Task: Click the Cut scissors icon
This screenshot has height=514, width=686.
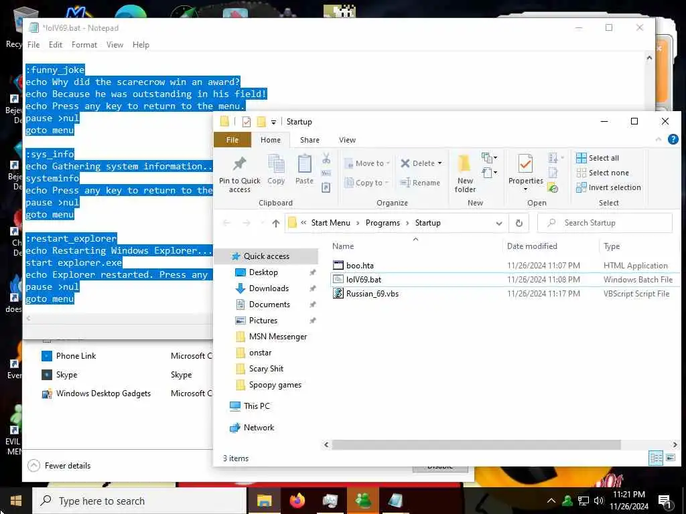Action: 326,159
